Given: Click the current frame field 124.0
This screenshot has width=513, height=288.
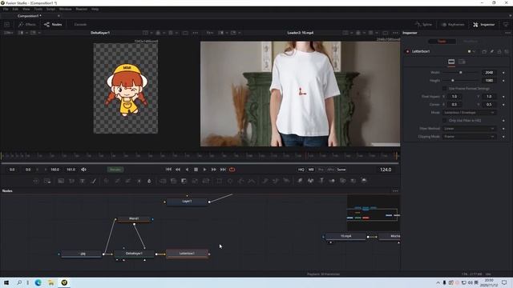Looking at the screenshot, I should [x=386, y=170].
